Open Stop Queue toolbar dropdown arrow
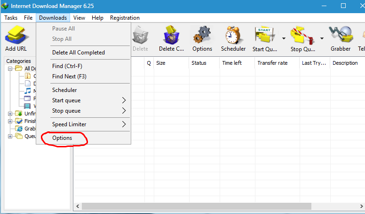The width and height of the screenshot is (365, 214). click(x=322, y=38)
